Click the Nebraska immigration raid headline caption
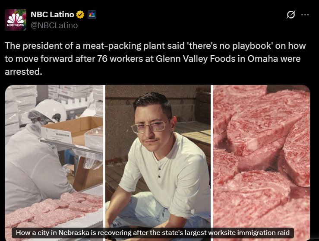 tap(152, 233)
